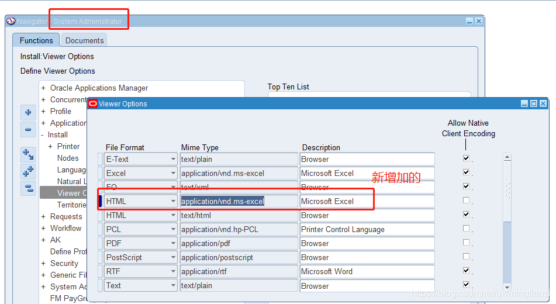The height and width of the screenshot is (304, 556).
Task: Open the E-Text file format dropdown
Action: 173,159
